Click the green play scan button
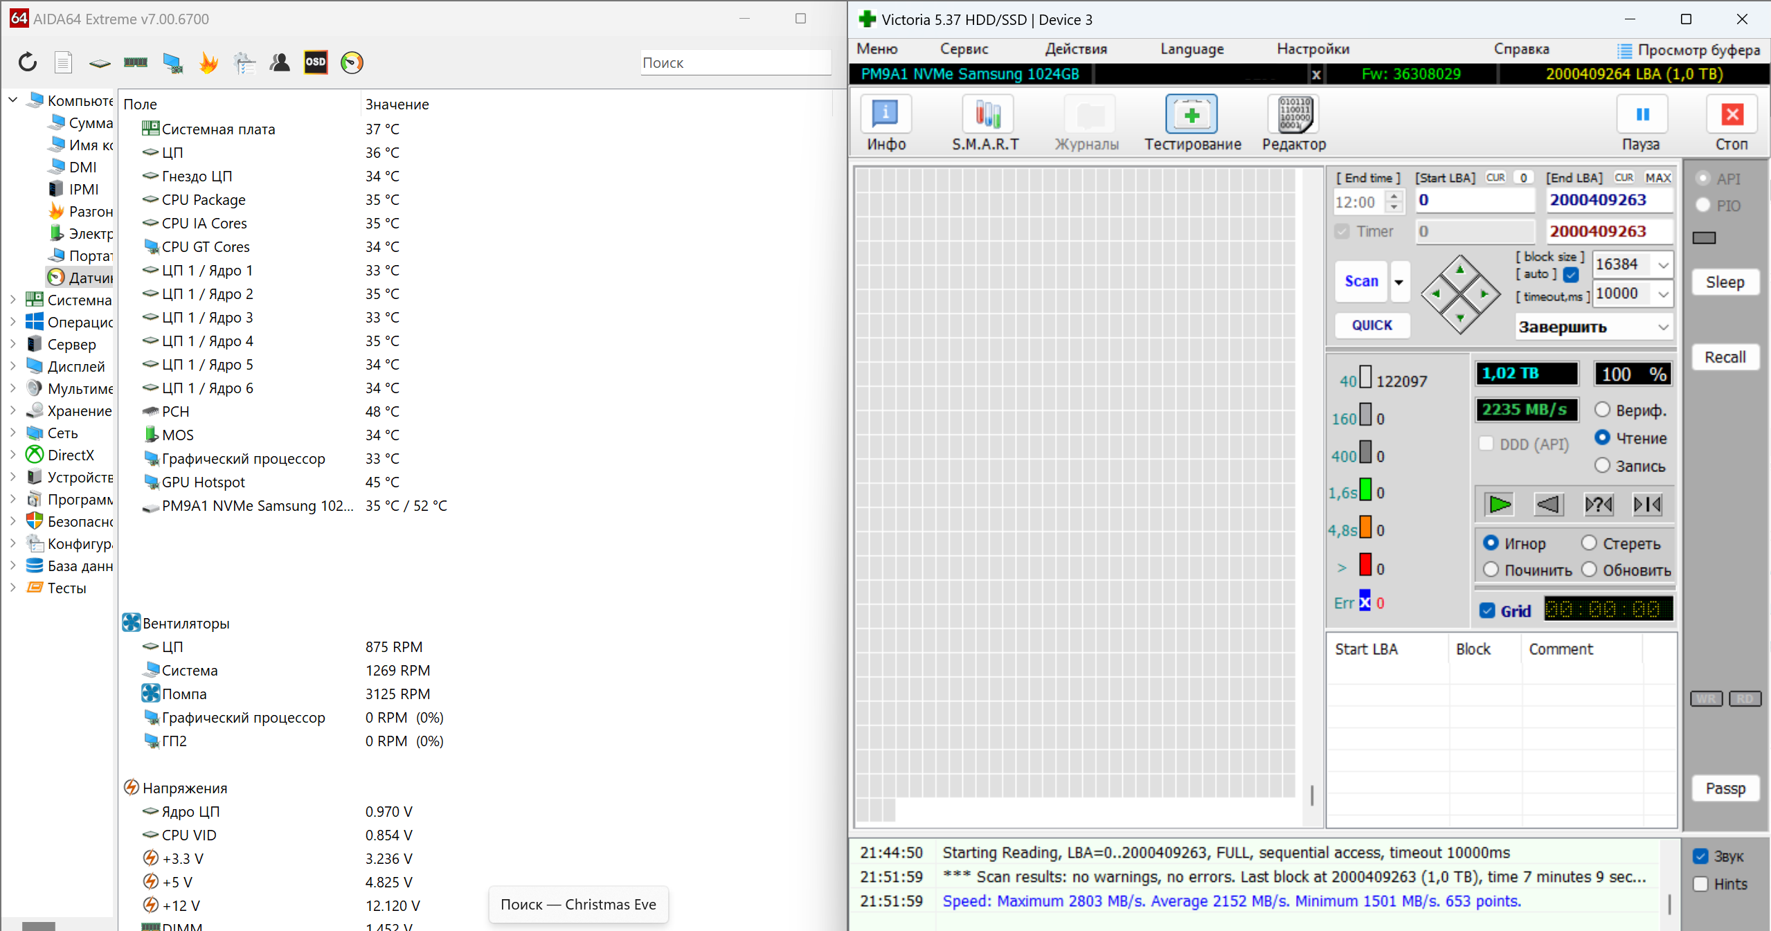Viewport: 1771px width, 931px height. (x=1499, y=505)
